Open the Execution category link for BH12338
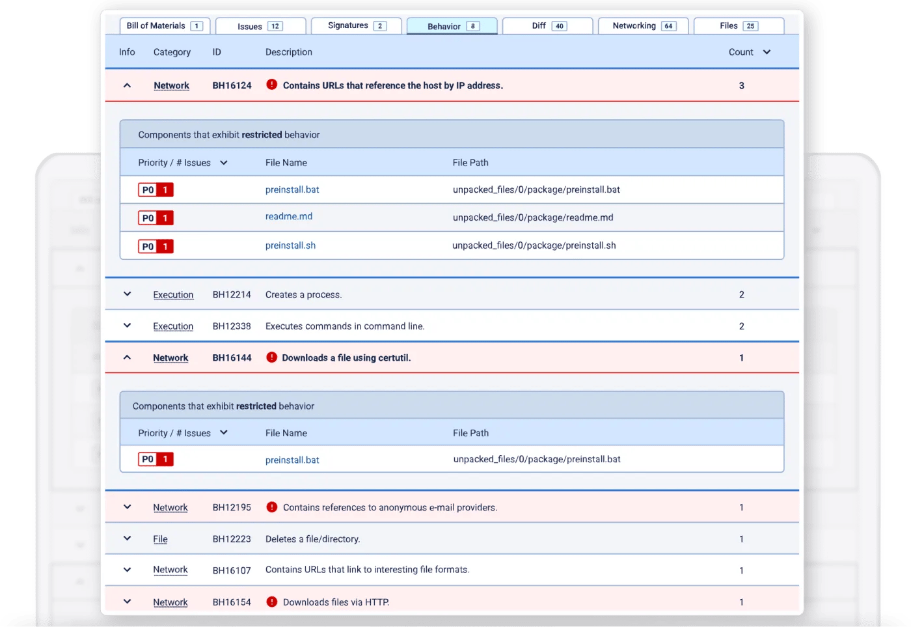This screenshot has width=911, height=627. coord(173,326)
